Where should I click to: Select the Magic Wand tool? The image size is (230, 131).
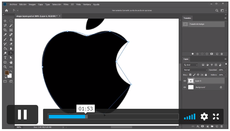point(11,25)
